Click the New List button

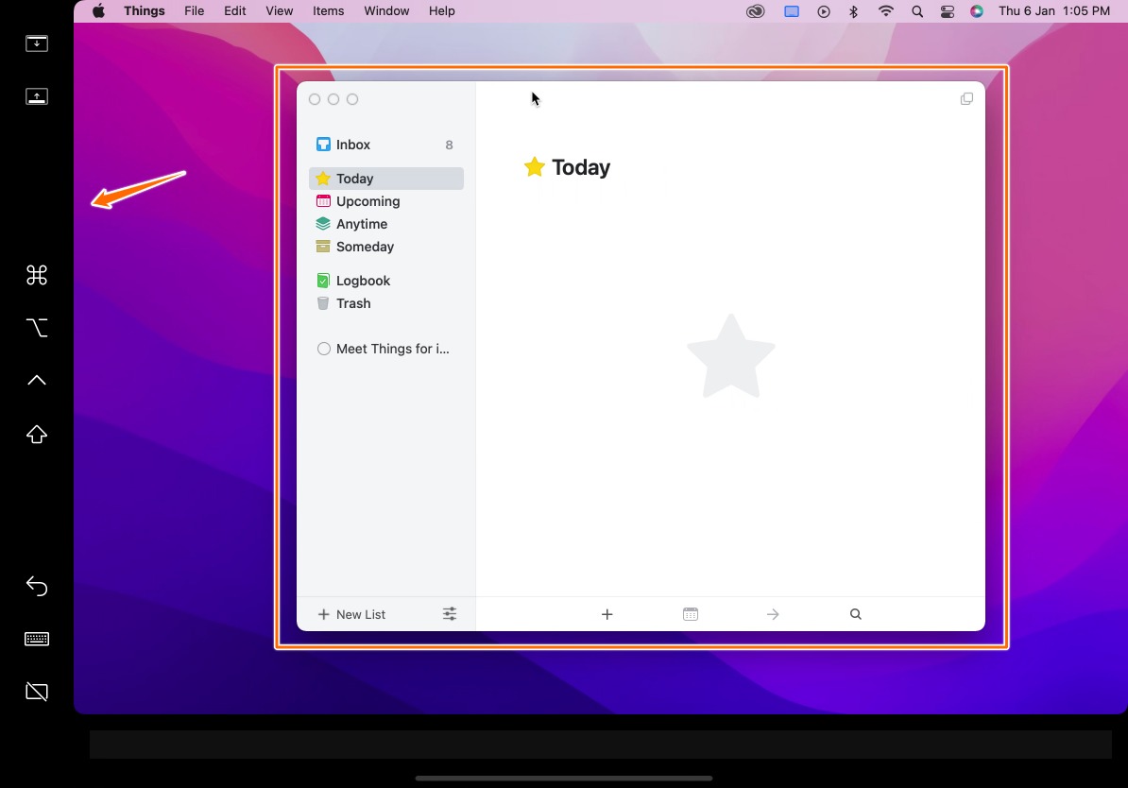coord(351,614)
